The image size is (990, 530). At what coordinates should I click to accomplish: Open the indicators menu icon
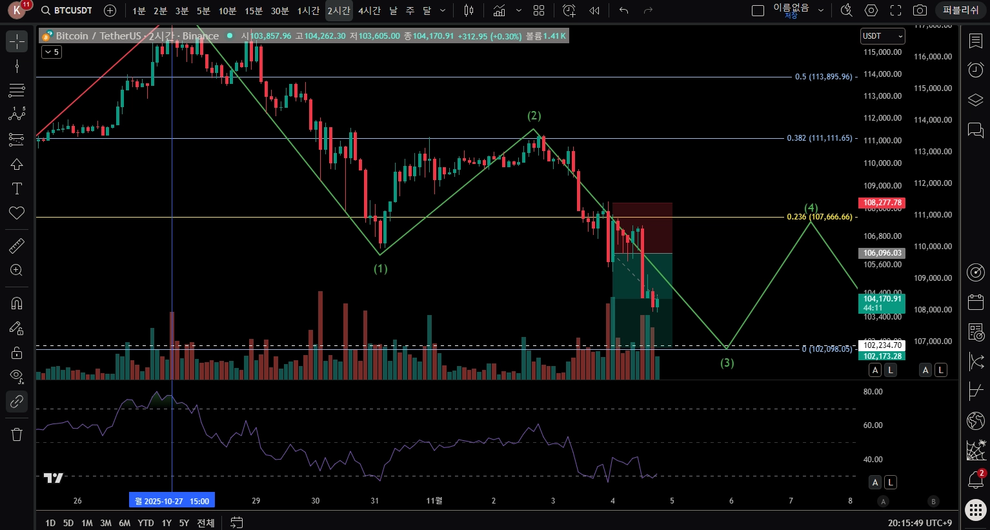click(499, 10)
